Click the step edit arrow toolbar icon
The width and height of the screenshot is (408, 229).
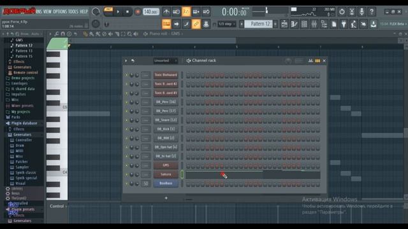(176, 24)
